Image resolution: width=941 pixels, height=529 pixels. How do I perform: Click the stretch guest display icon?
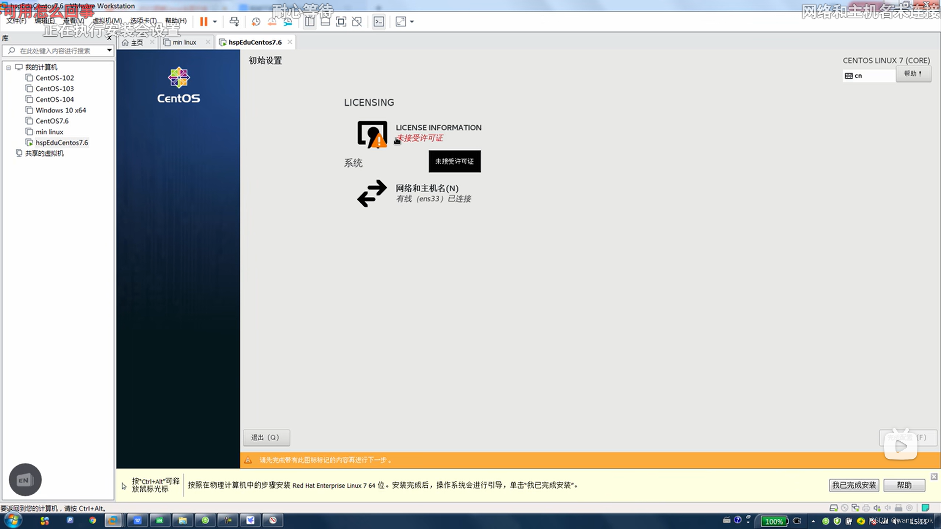point(401,22)
